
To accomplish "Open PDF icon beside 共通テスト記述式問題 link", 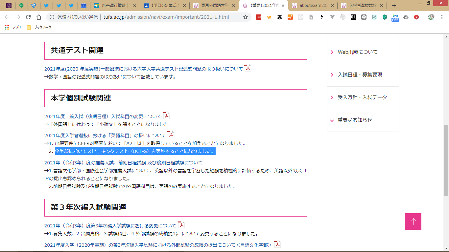I will [x=248, y=68].
